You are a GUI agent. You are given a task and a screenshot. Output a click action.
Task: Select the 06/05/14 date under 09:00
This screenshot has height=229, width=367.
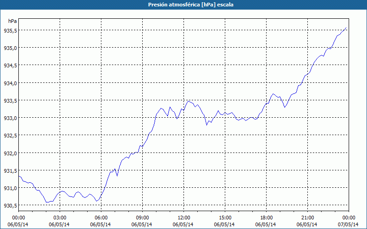142,224
